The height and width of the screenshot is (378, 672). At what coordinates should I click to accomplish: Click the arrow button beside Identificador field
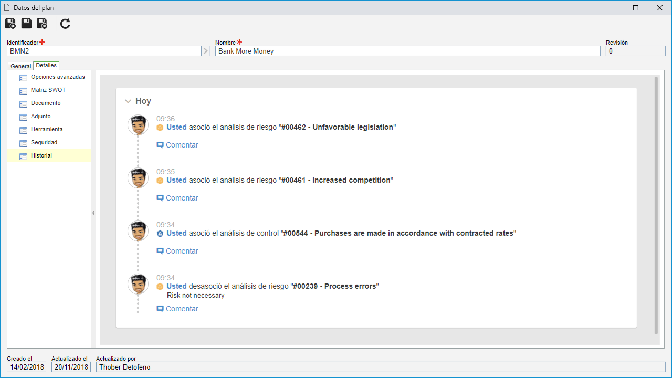206,51
